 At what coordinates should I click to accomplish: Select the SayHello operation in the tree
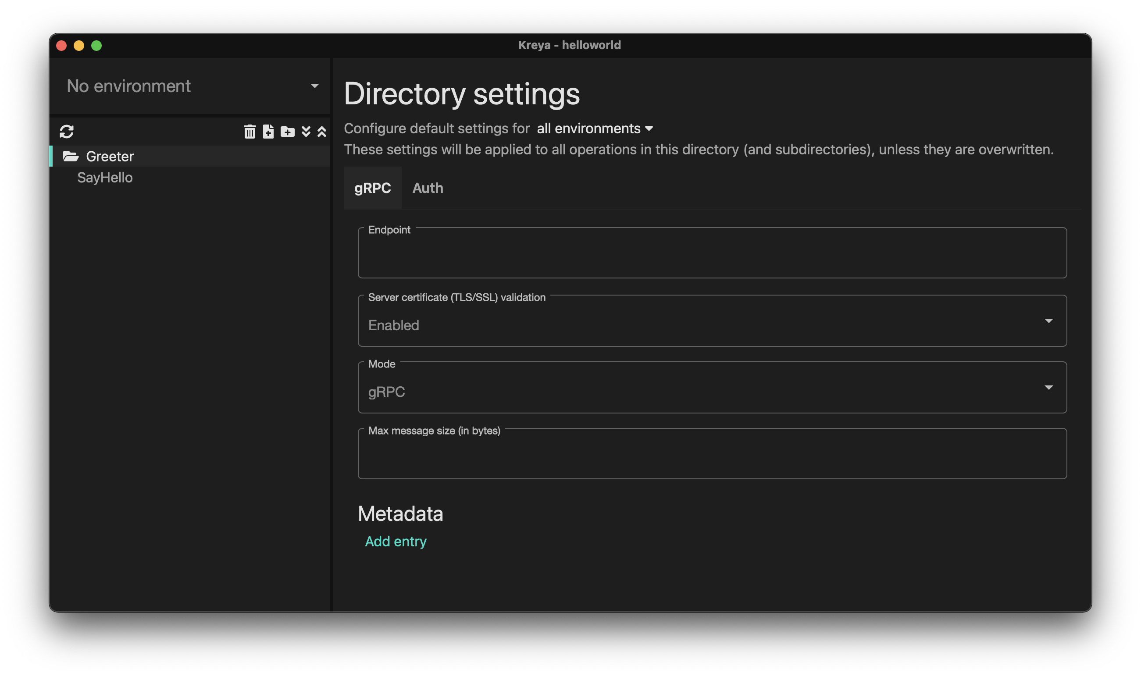coord(105,178)
